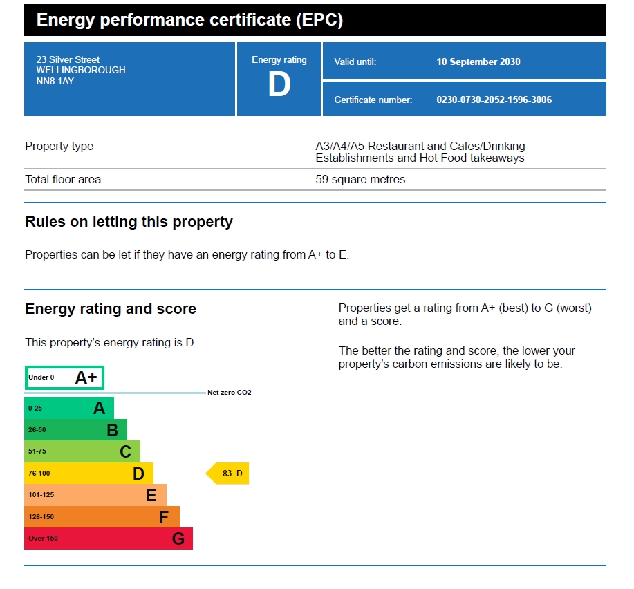Select the F band 126-150
The width and height of the screenshot is (634, 589).
(102, 517)
